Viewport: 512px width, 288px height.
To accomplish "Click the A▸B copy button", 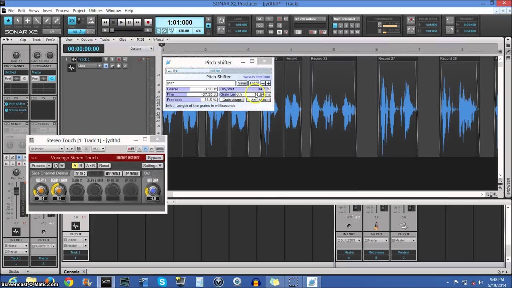I will 91,166.
